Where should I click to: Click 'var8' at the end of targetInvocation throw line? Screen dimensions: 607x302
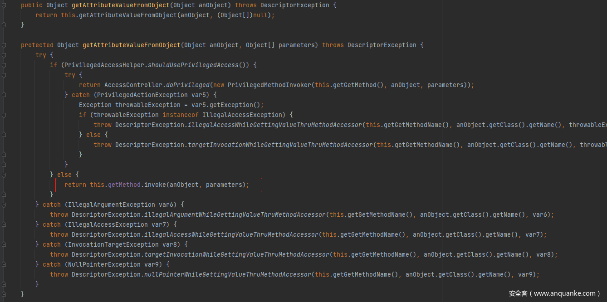tap(543, 254)
